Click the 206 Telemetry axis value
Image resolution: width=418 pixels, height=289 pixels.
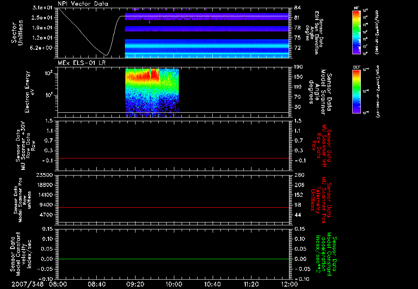tap(298, 185)
